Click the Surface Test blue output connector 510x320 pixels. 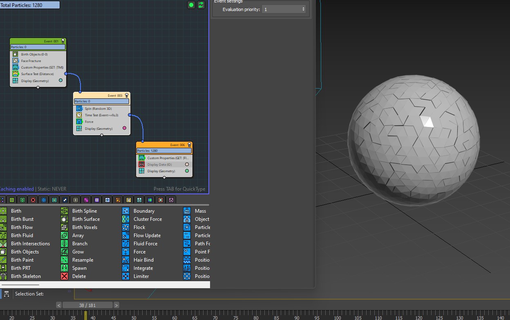[66, 74]
